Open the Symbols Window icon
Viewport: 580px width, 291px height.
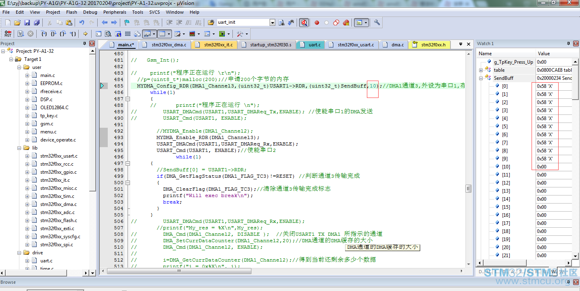[118, 34]
